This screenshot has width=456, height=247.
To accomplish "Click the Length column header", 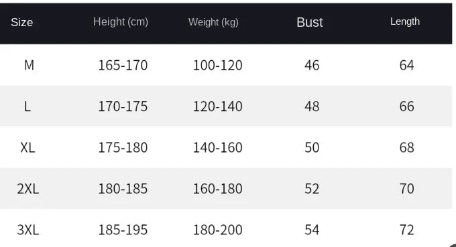I will point(405,21).
